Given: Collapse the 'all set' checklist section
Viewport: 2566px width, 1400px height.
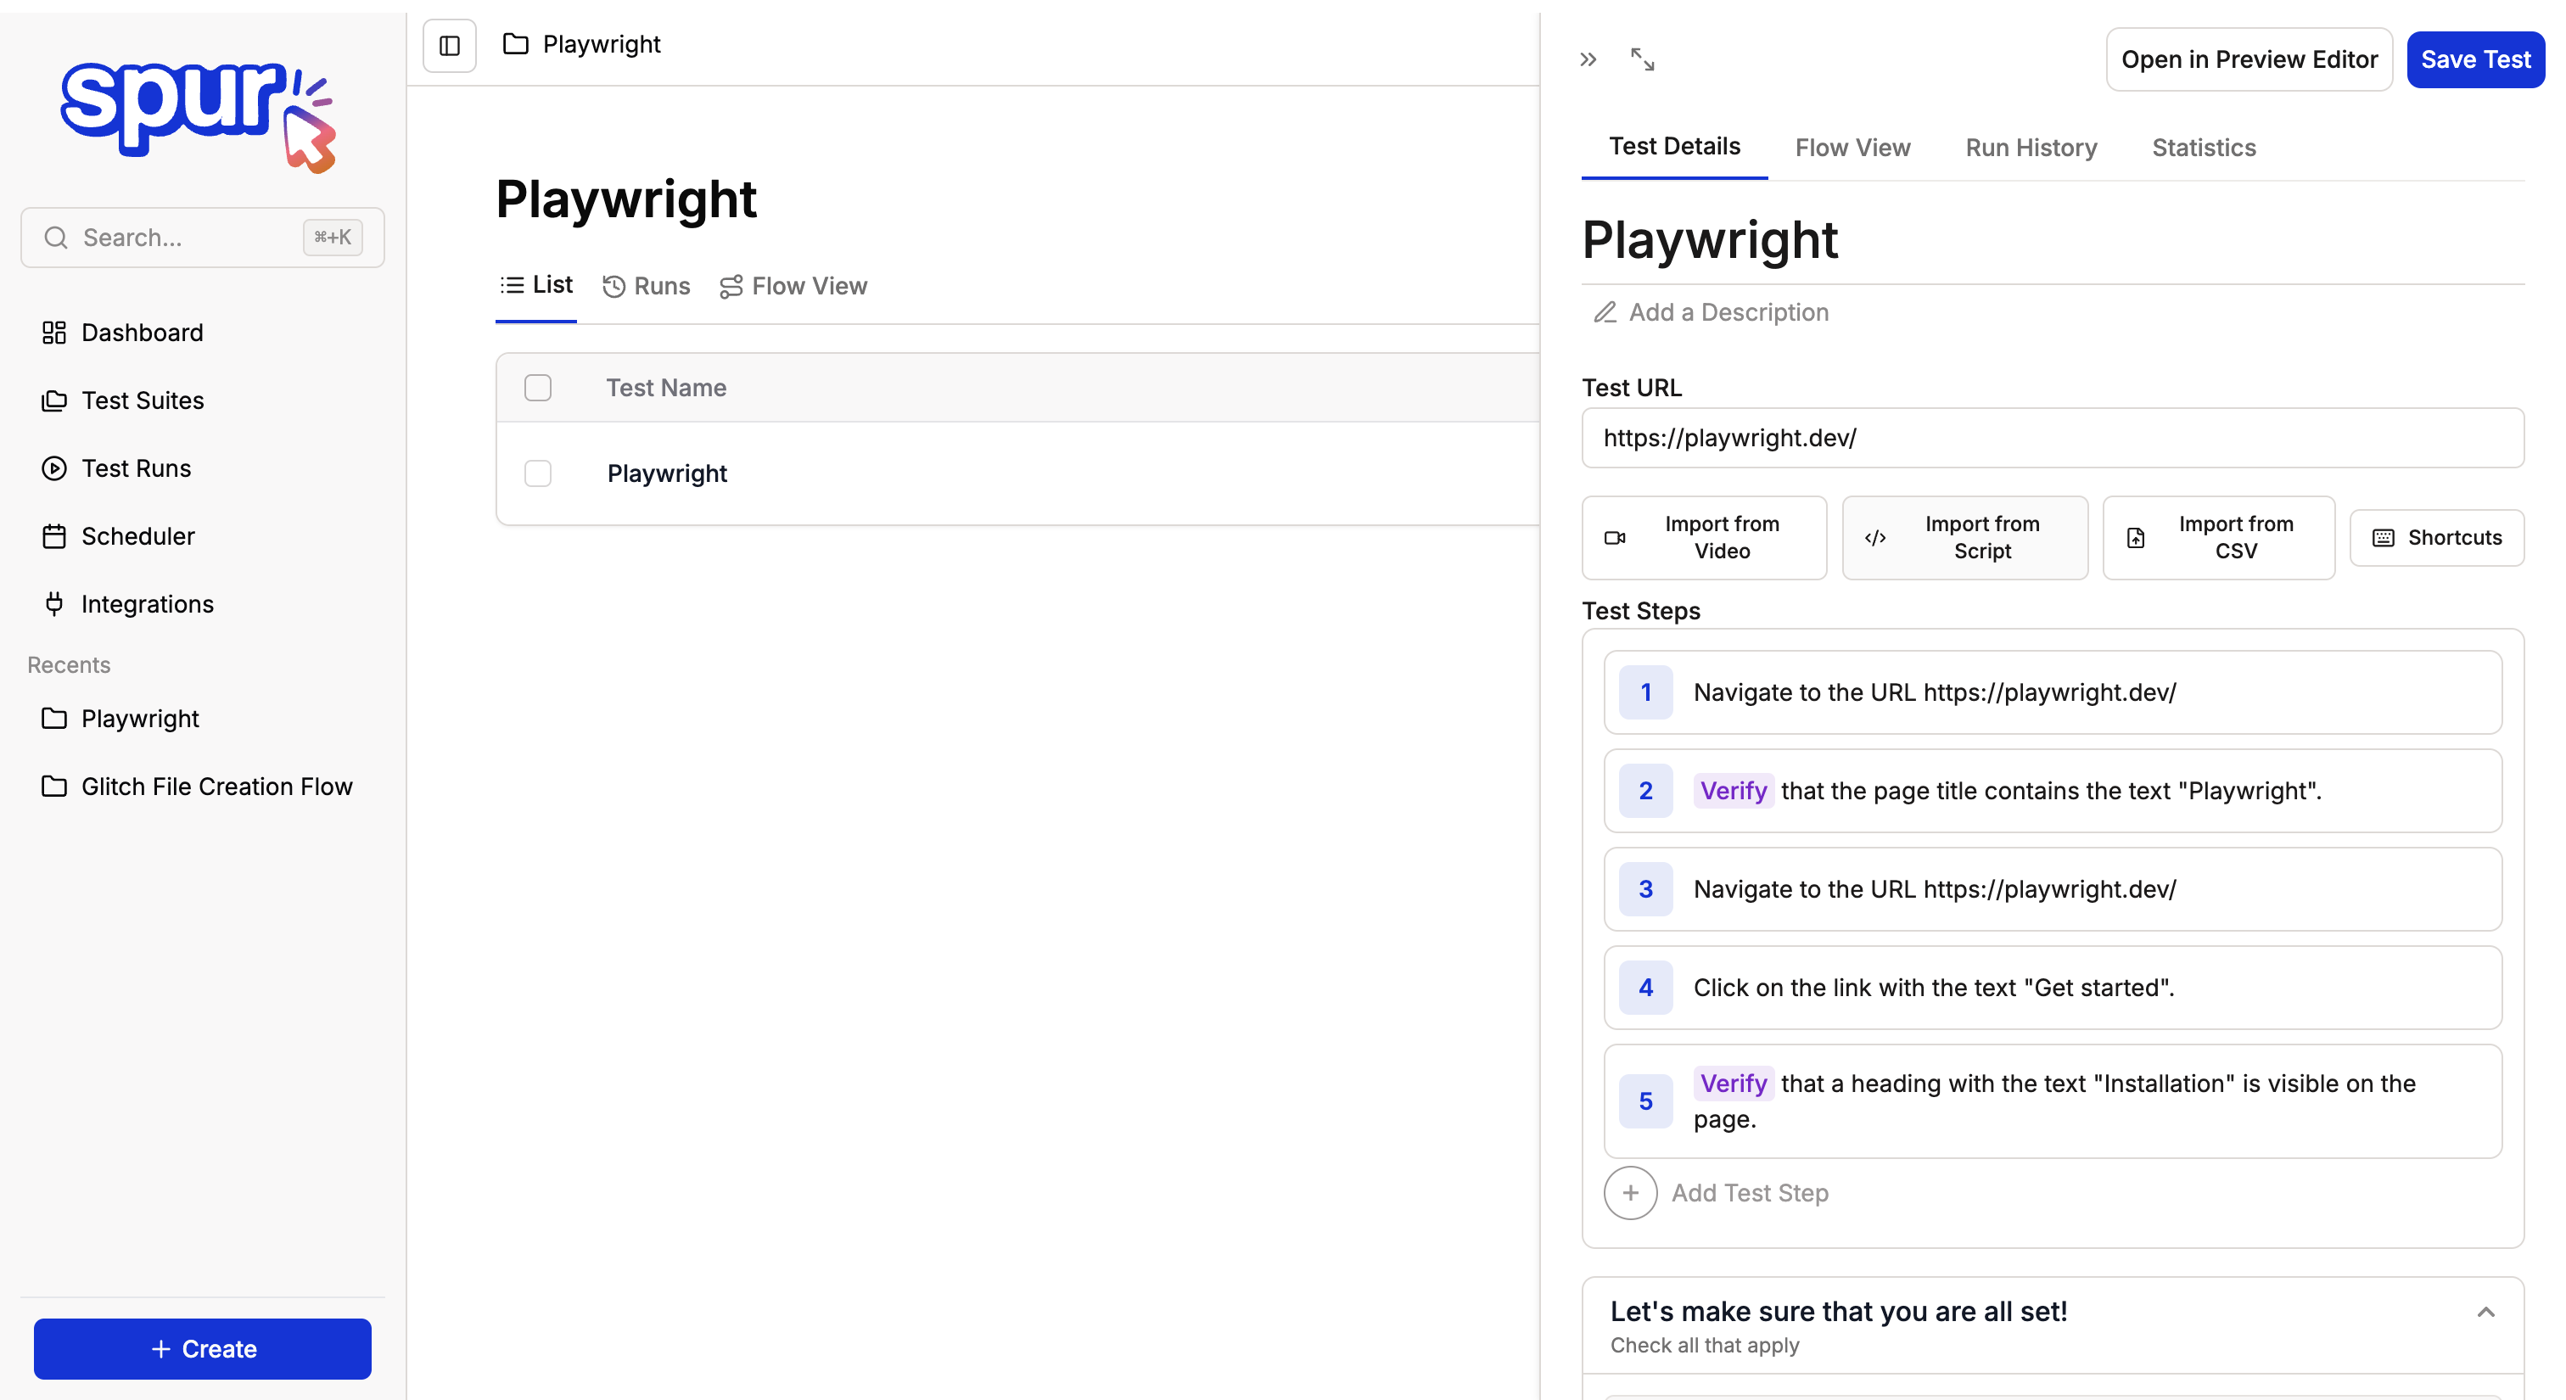Looking at the screenshot, I should (x=2485, y=1313).
